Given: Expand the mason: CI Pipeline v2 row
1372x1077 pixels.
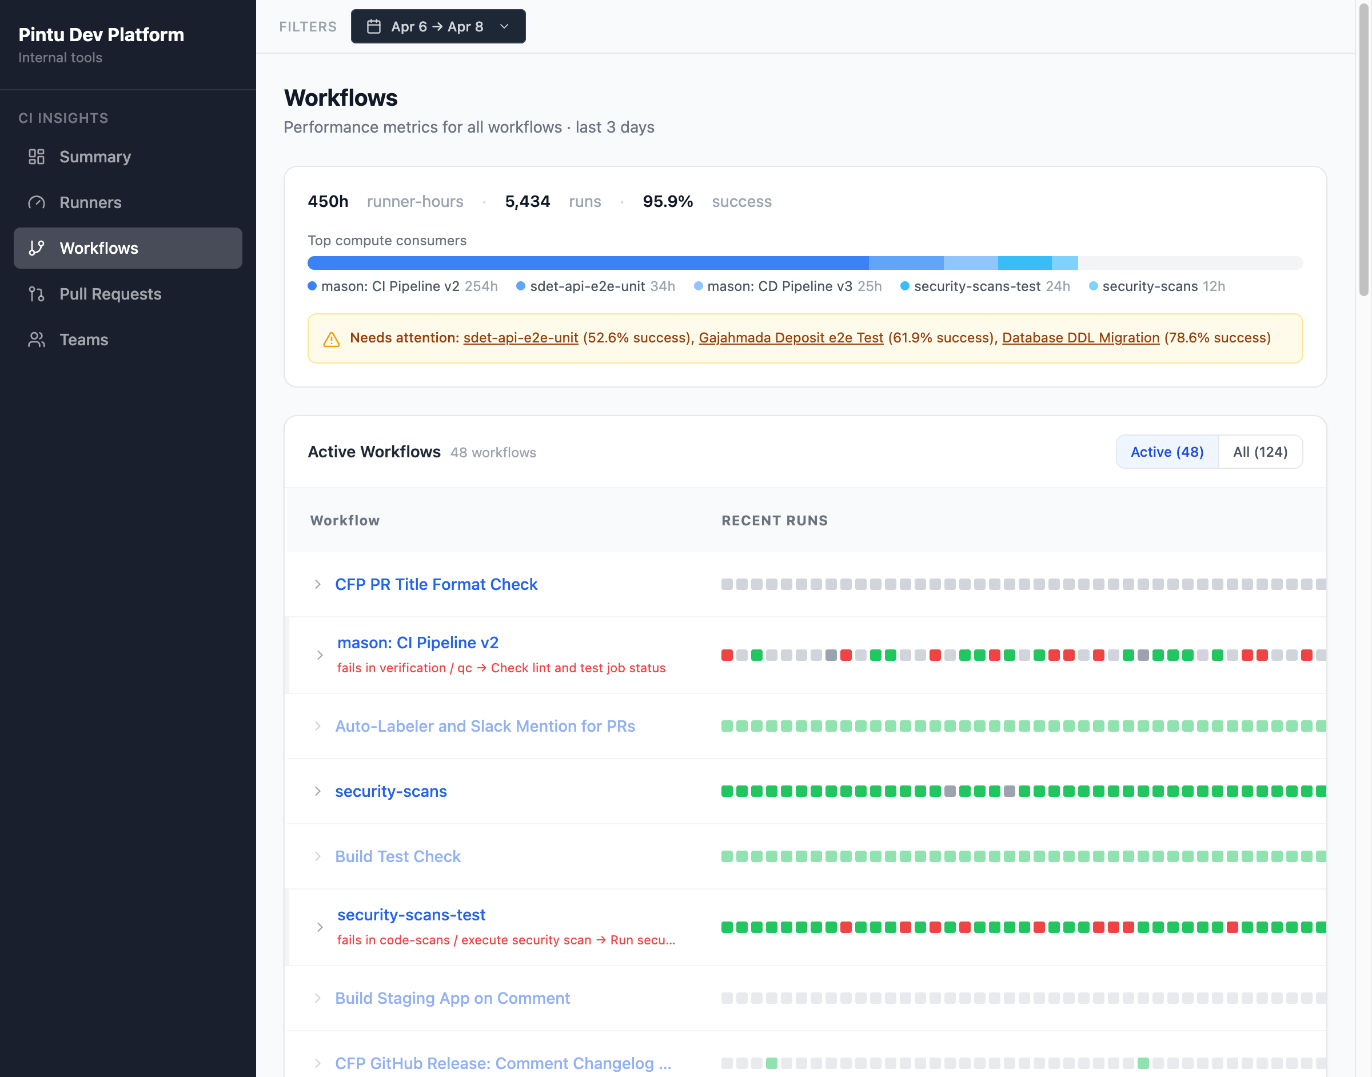Looking at the screenshot, I should pyautogui.click(x=320, y=655).
